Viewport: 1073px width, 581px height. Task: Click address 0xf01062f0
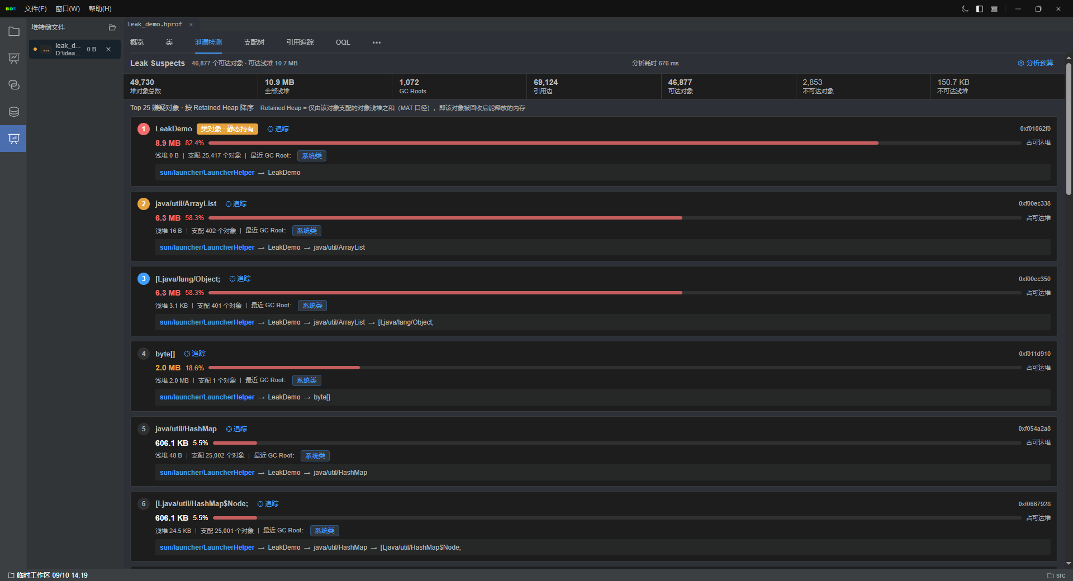[x=1035, y=129]
